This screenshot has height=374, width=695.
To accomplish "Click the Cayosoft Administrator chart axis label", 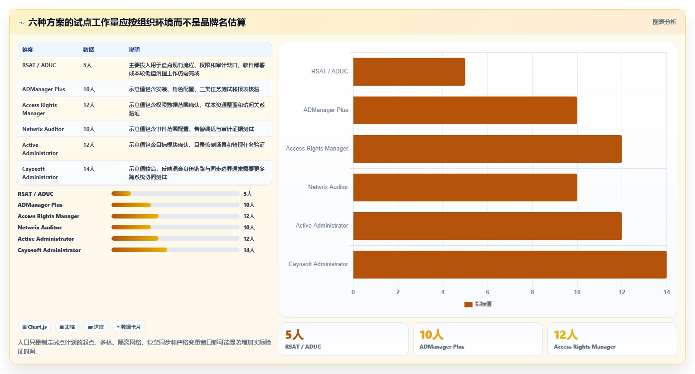I will 318,264.
